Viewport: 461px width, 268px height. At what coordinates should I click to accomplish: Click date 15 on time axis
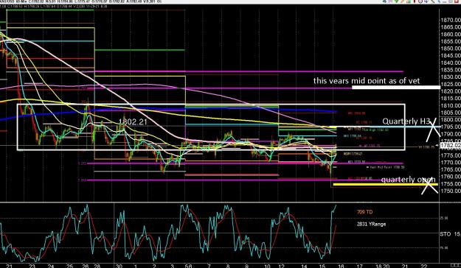(322, 266)
